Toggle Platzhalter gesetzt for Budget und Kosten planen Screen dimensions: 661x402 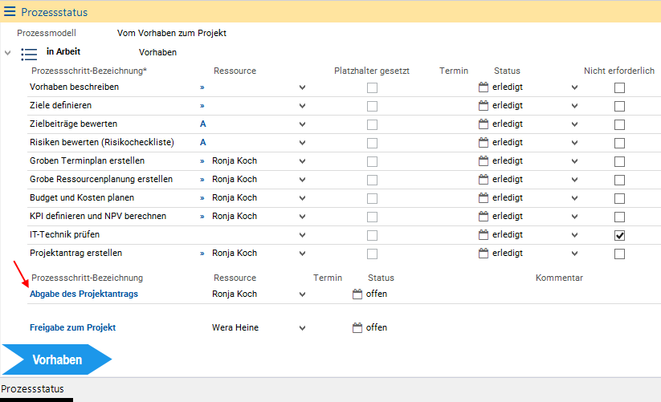pyautogui.click(x=372, y=198)
